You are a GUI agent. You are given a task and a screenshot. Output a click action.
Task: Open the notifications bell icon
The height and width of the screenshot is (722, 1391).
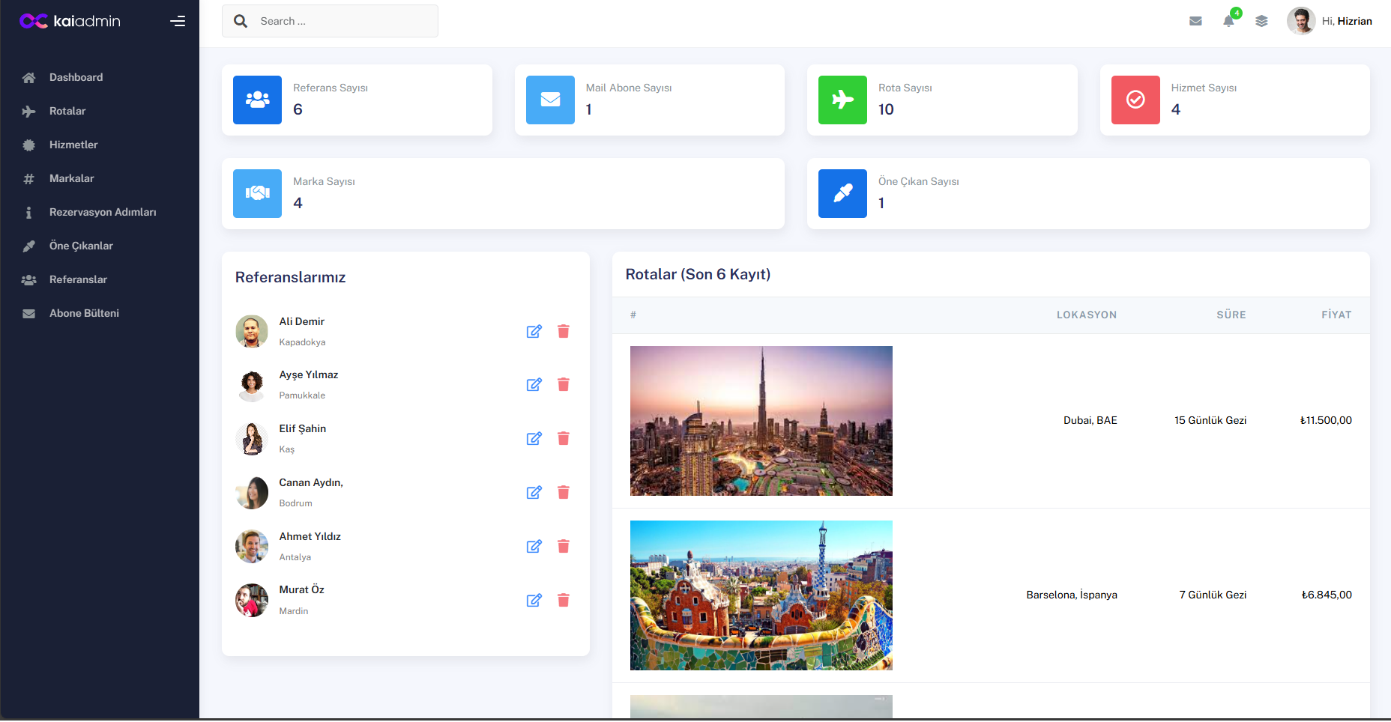[1228, 21]
